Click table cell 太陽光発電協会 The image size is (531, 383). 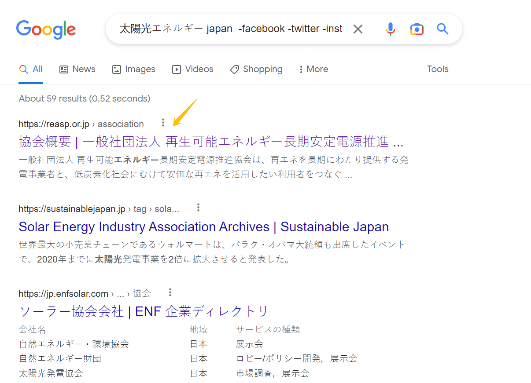[x=51, y=374]
